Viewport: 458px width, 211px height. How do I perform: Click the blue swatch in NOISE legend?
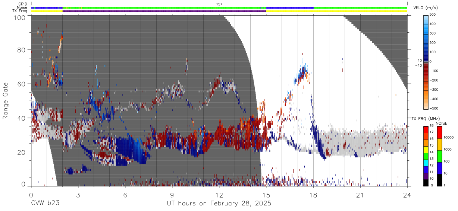pos(439,168)
